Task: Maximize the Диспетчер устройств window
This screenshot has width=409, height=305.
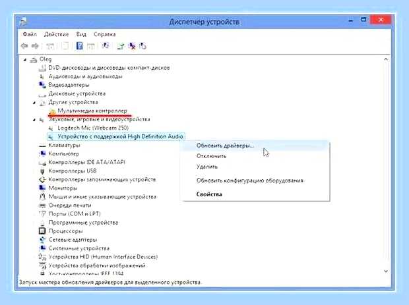Action: (x=363, y=20)
